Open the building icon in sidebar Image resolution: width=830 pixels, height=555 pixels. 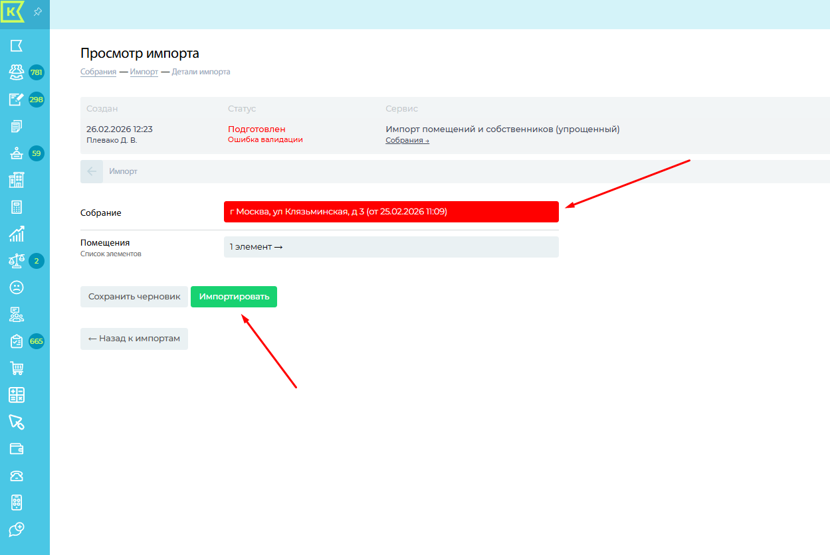[x=17, y=180]
